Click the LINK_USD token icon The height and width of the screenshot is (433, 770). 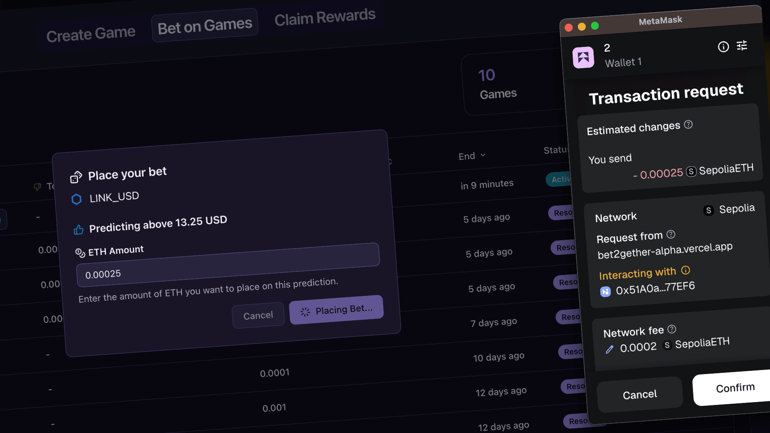(76, 199)
